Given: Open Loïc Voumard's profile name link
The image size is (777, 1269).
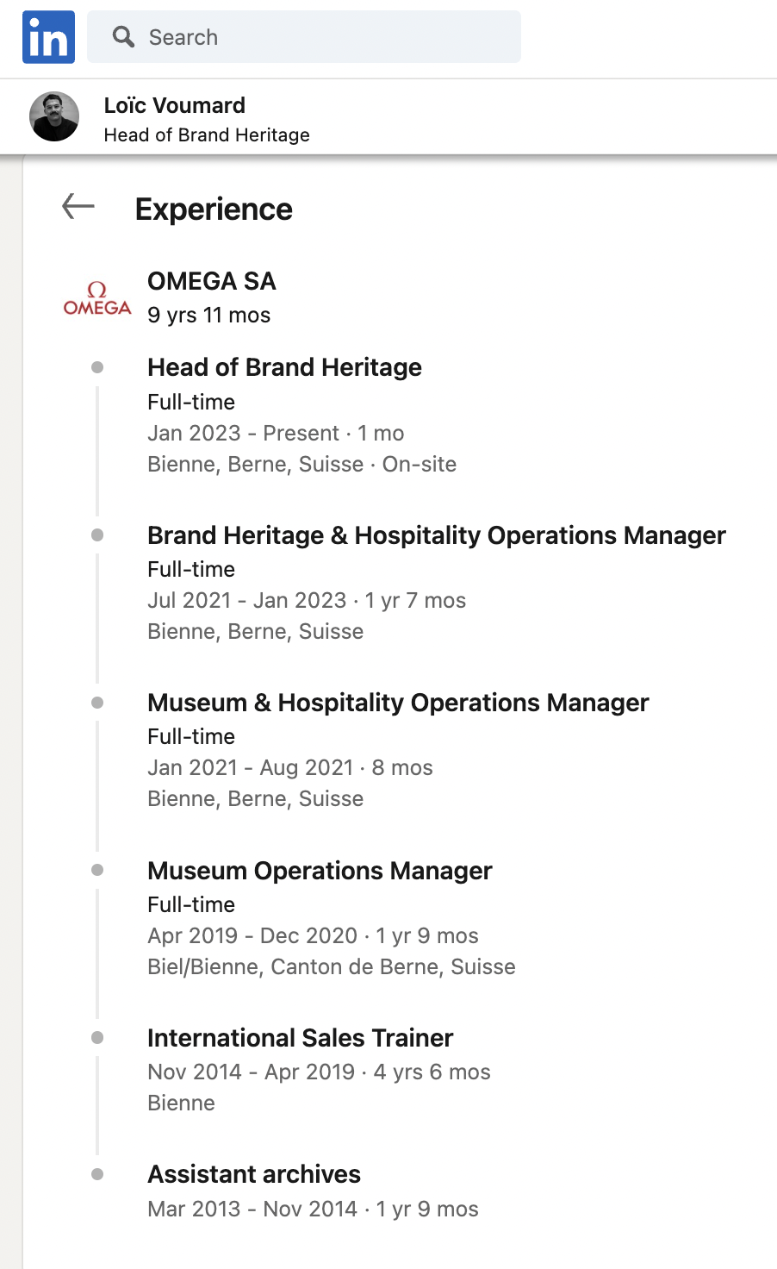Looking at the screenshot, I should [175, 105].
